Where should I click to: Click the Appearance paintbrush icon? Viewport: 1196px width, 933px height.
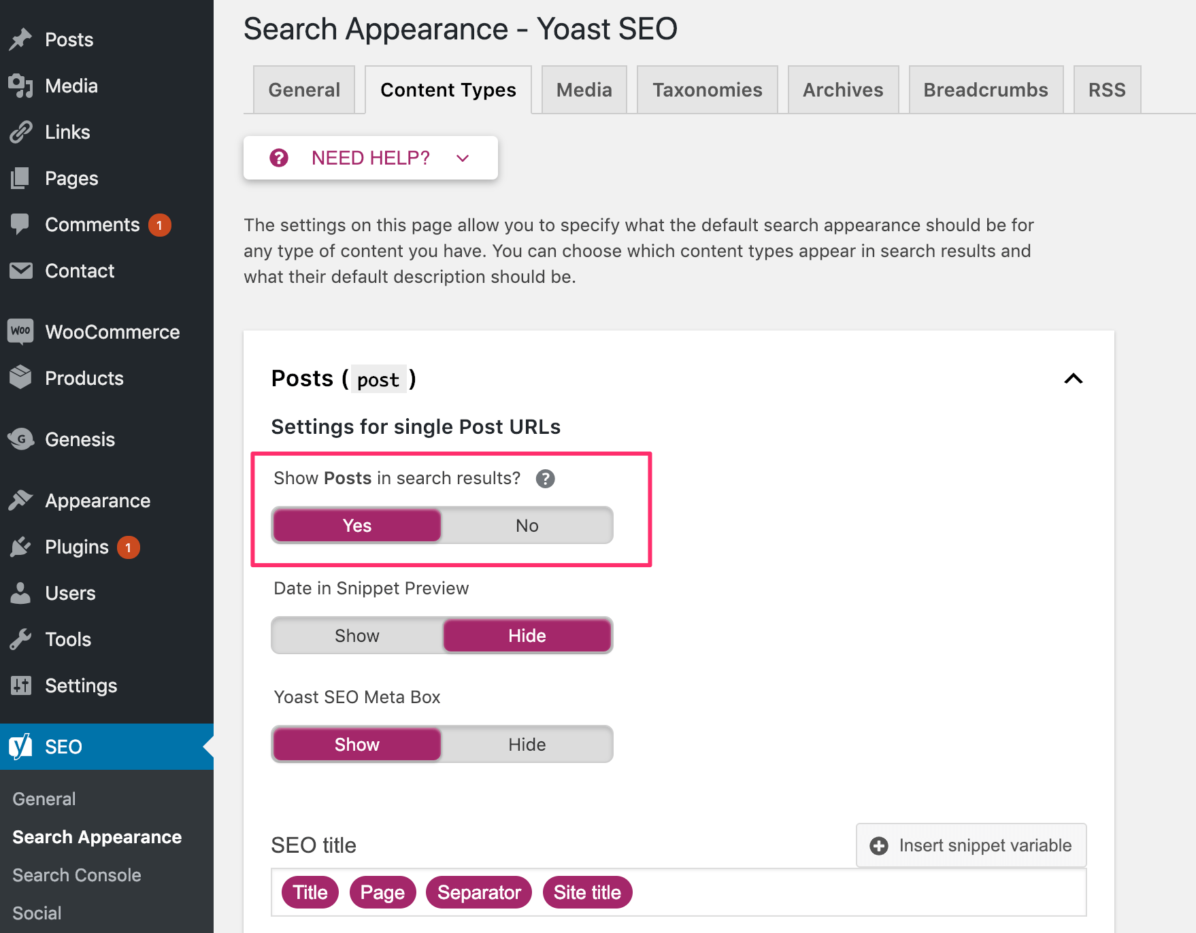click(20, 501)
